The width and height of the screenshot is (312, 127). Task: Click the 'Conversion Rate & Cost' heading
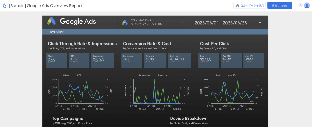(x=147, y=44)
